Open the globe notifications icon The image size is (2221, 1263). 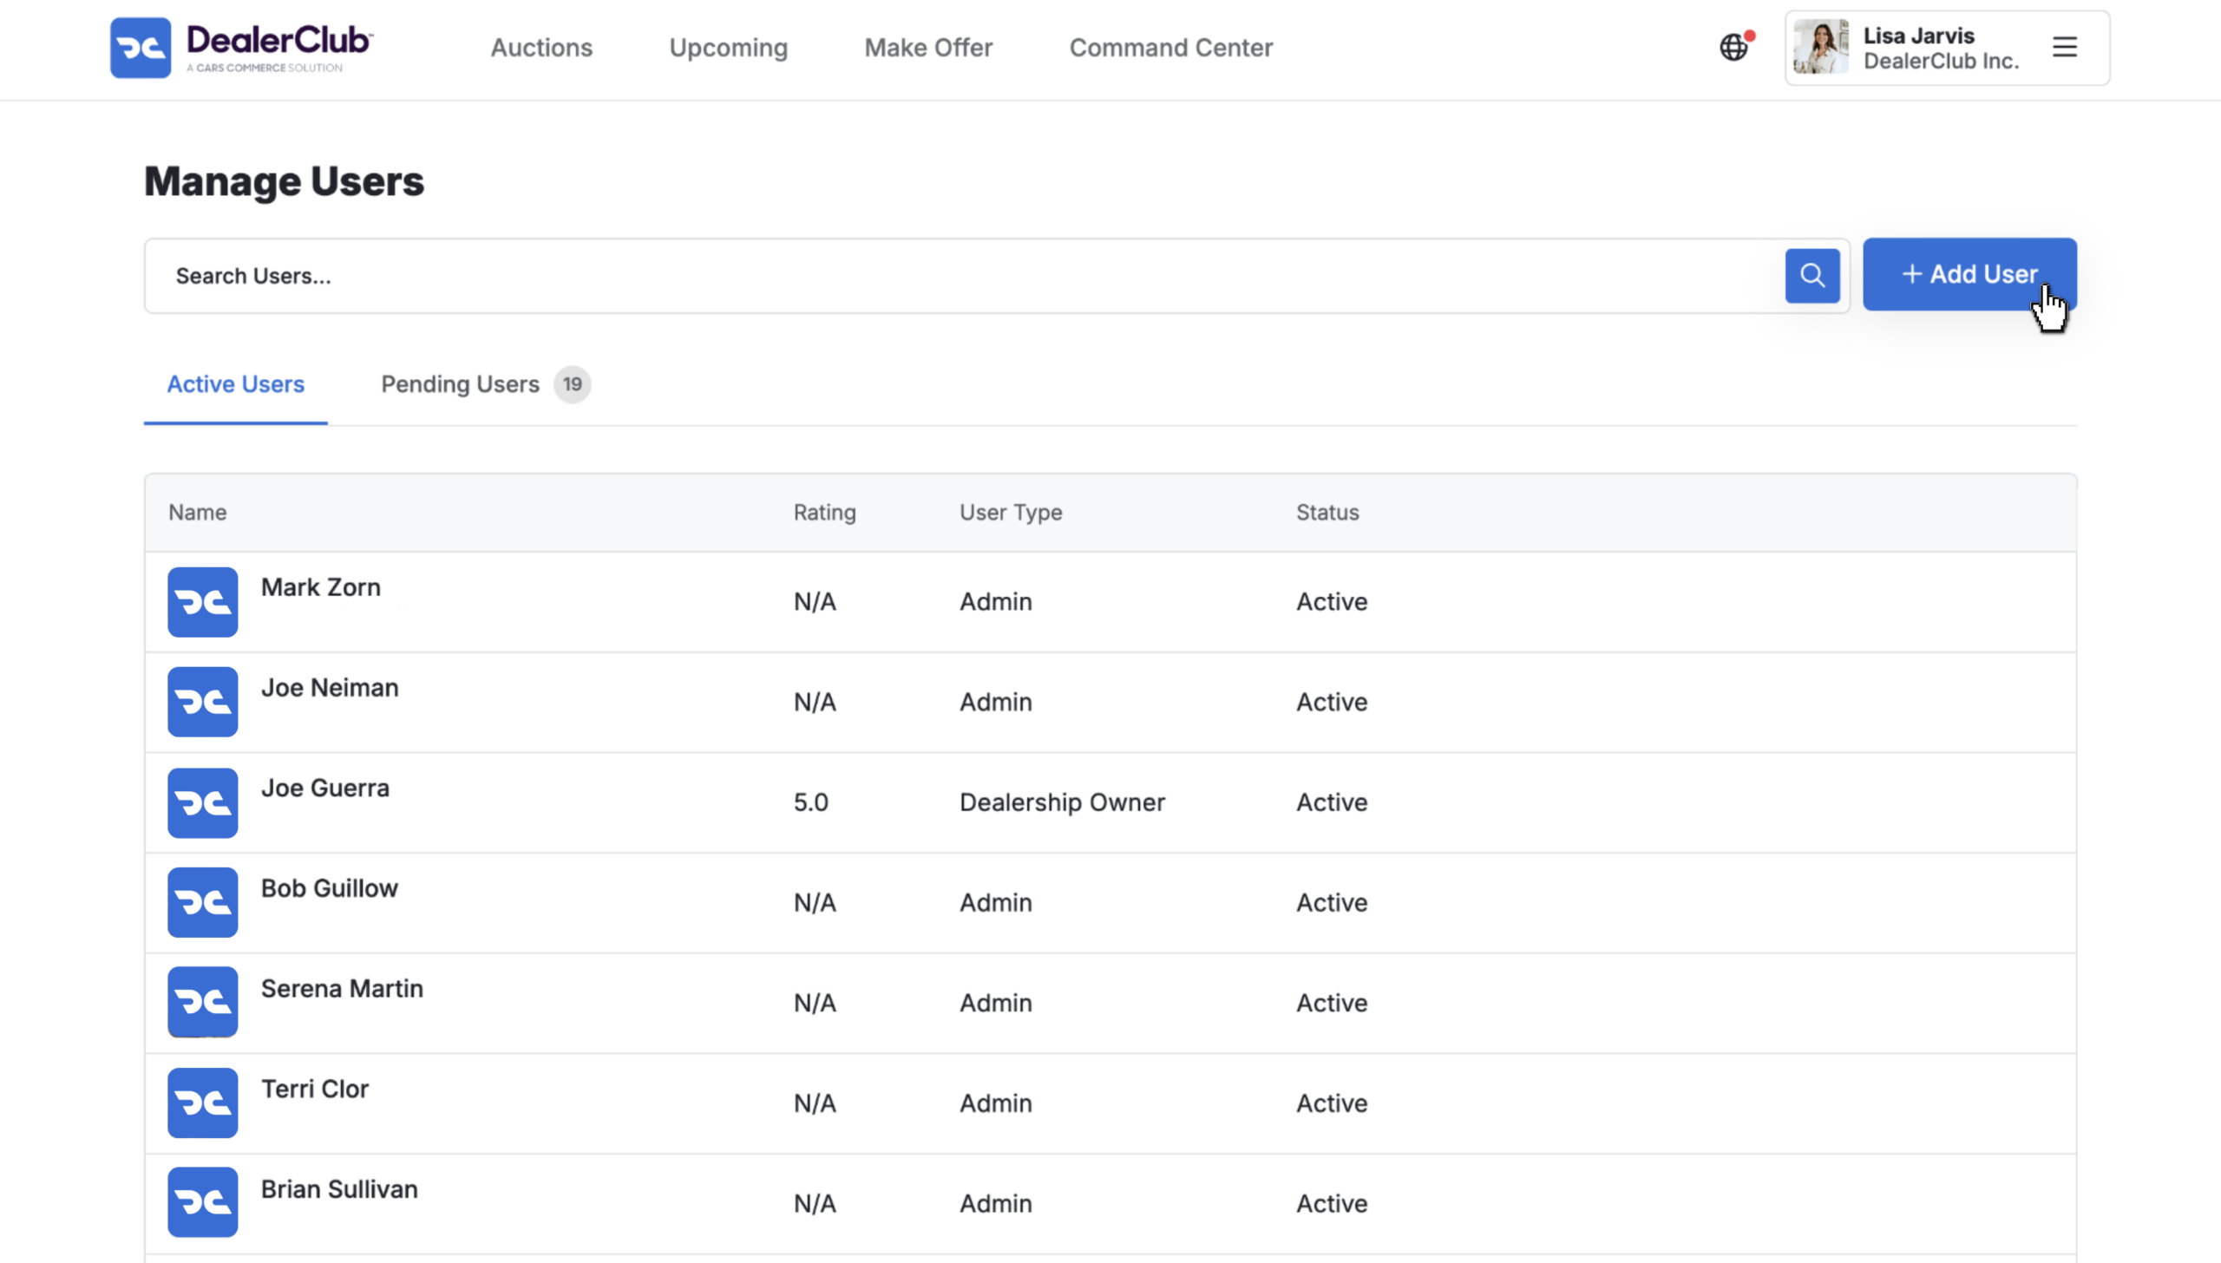pos(1734,47)
